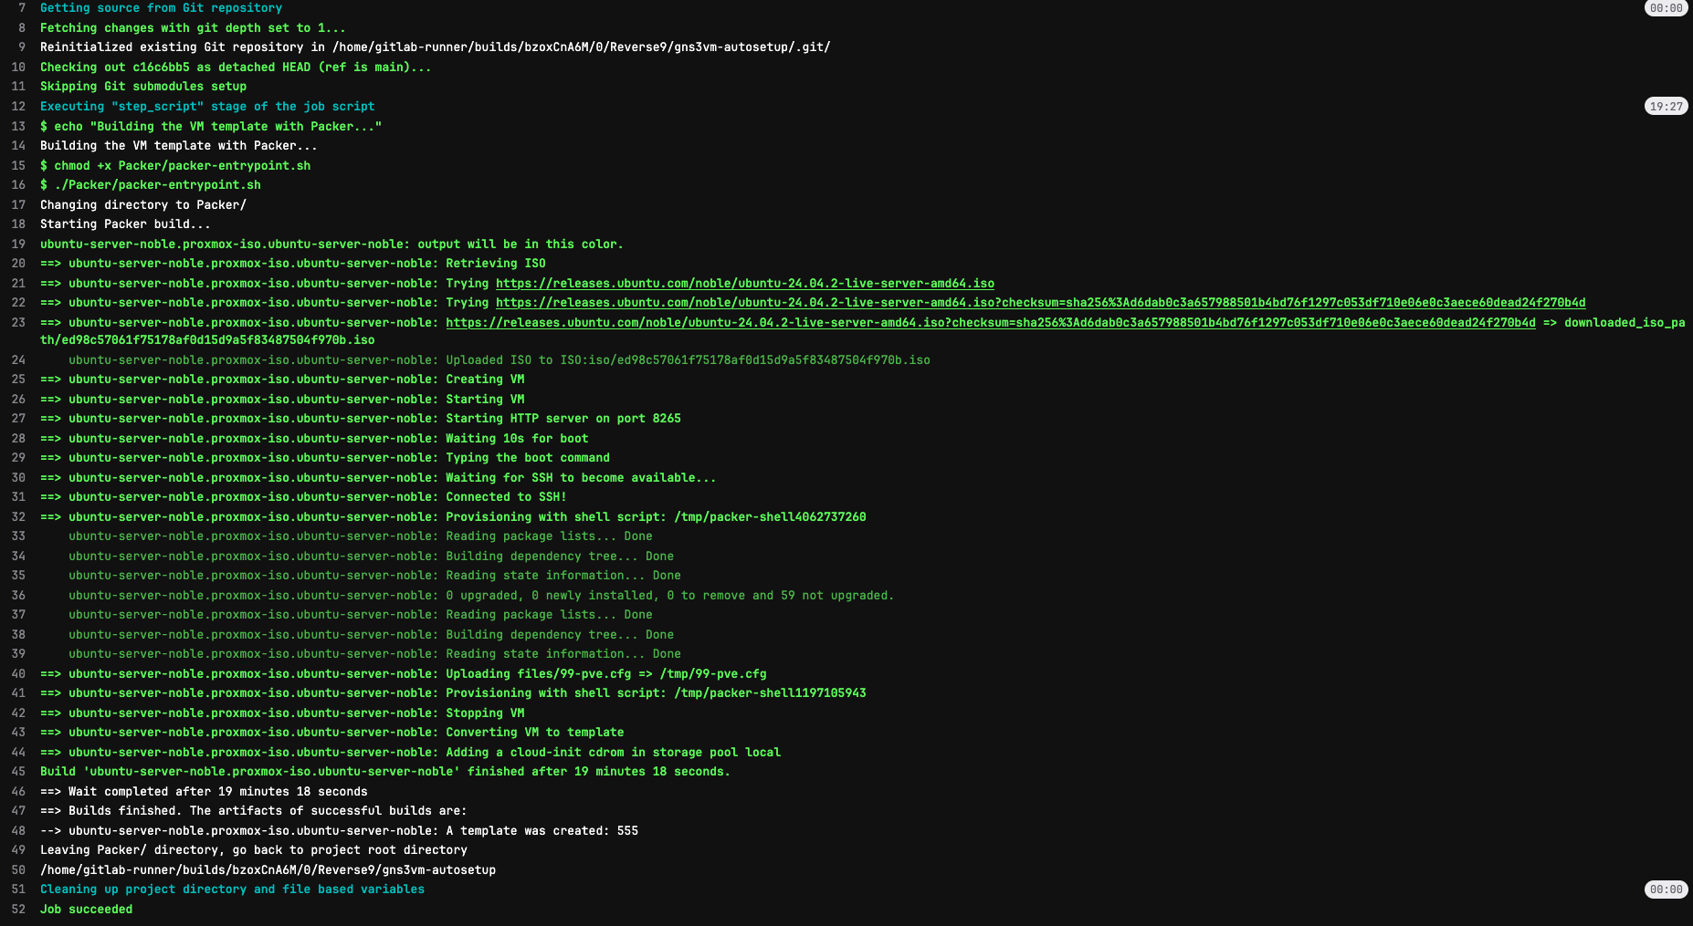
Task: Click the "/home/gitlab-runner/builds/.../gns3vm-autosetup" path on line 50
Action: [x=268, y=870]
